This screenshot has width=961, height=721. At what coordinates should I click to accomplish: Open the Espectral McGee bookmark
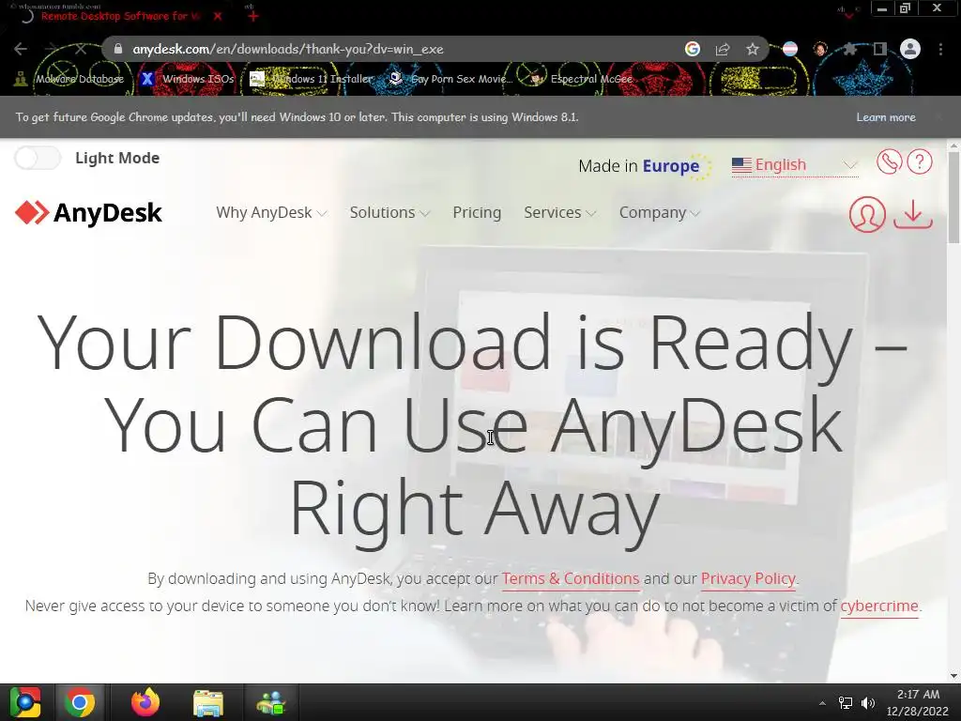[581, 79]
